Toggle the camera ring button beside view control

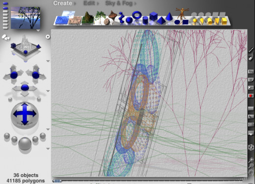pyautogui.click(x=48, y=37)
